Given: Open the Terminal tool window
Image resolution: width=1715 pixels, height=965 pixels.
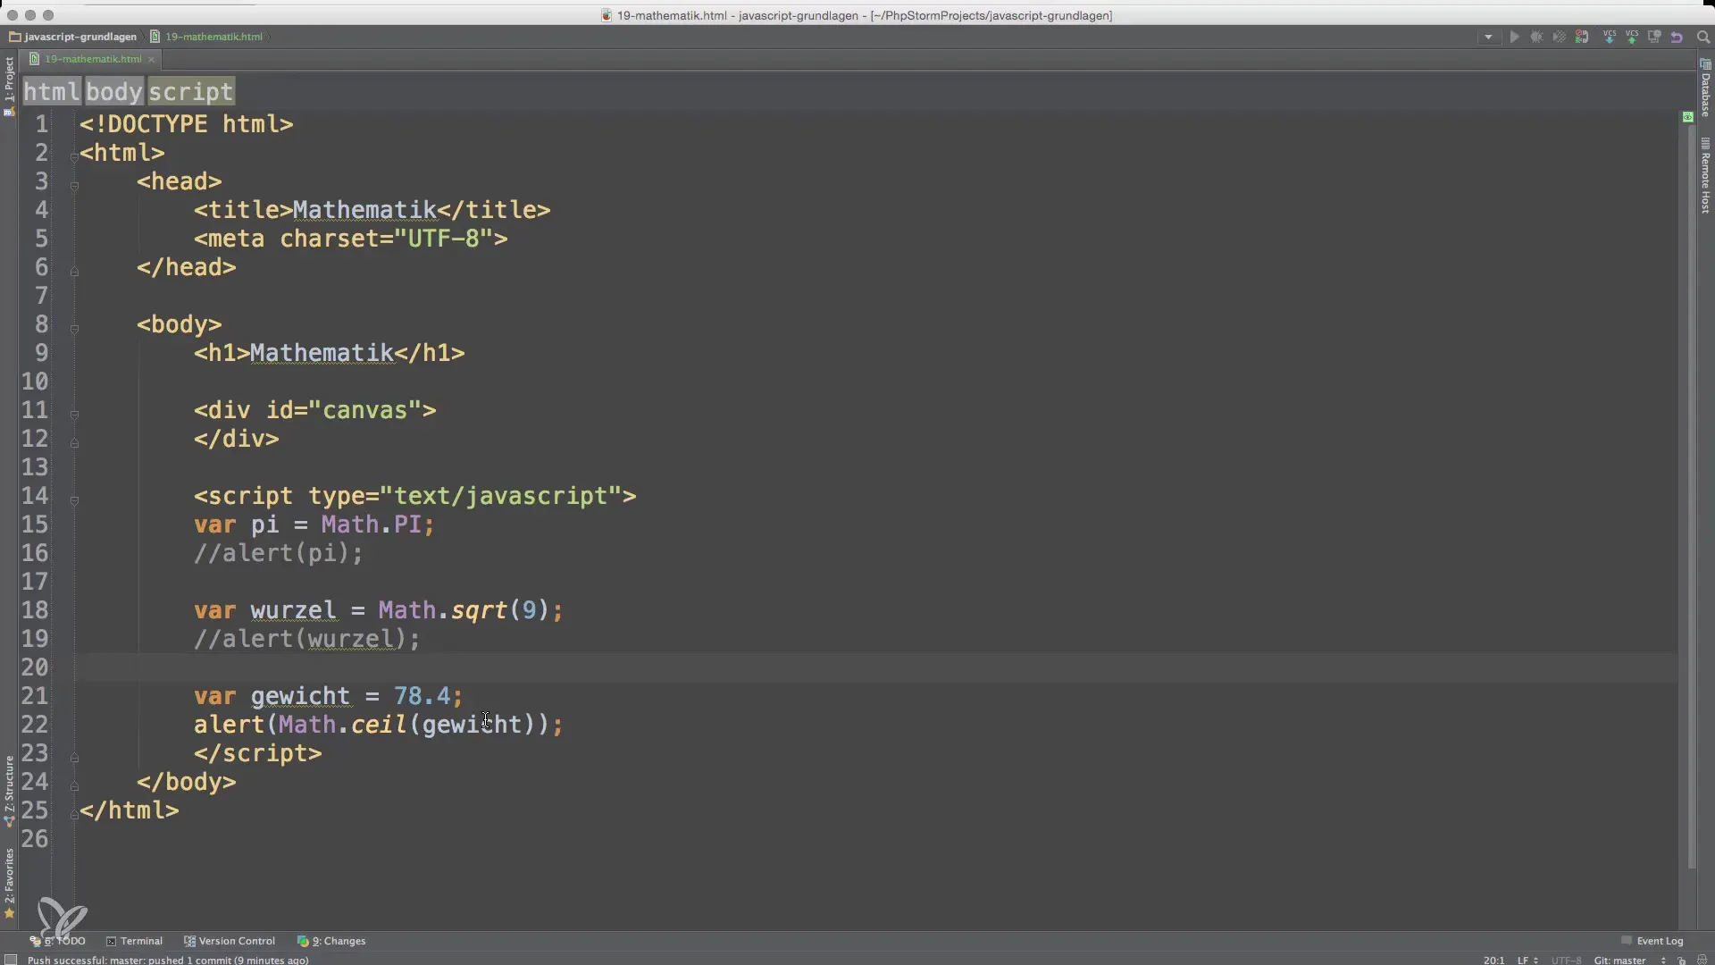Looking at the screenshot, I should click(x=134, y=941).
